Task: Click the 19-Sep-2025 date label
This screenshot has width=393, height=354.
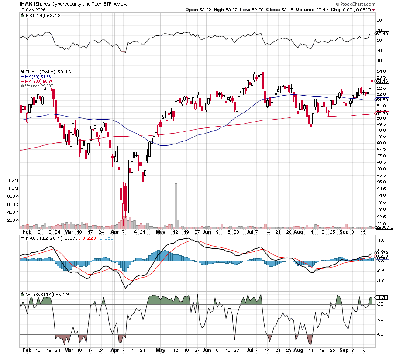Action: [32, 10]
